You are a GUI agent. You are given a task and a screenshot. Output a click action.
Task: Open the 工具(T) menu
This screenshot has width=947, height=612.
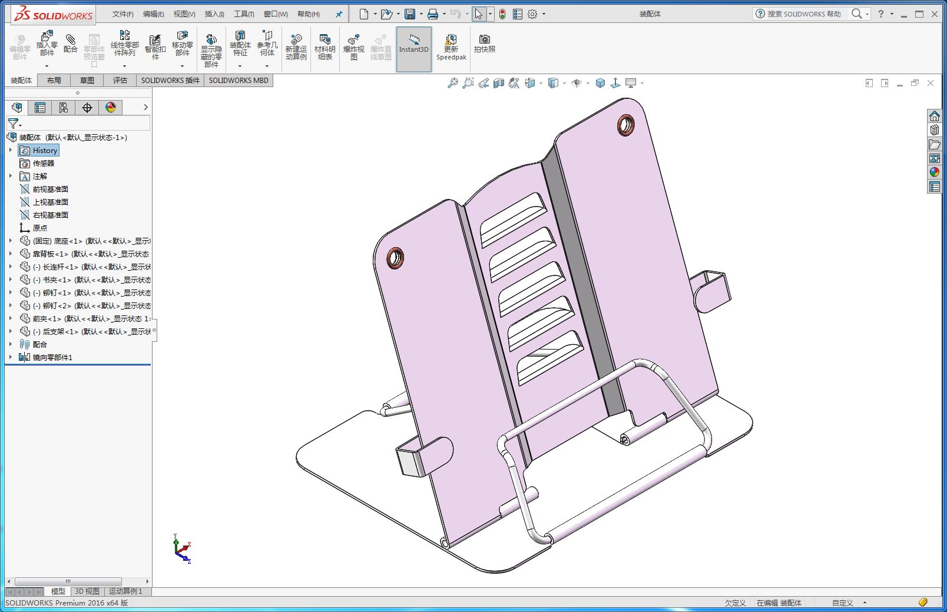click(x=244, y=14)
